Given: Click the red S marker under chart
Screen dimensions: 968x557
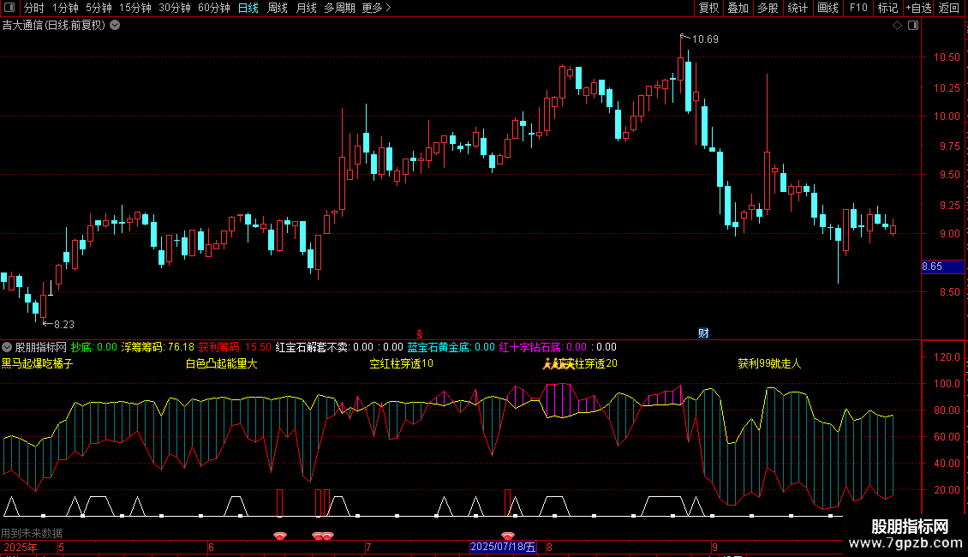Looking at the screenshot, I should tap(420, 334).
